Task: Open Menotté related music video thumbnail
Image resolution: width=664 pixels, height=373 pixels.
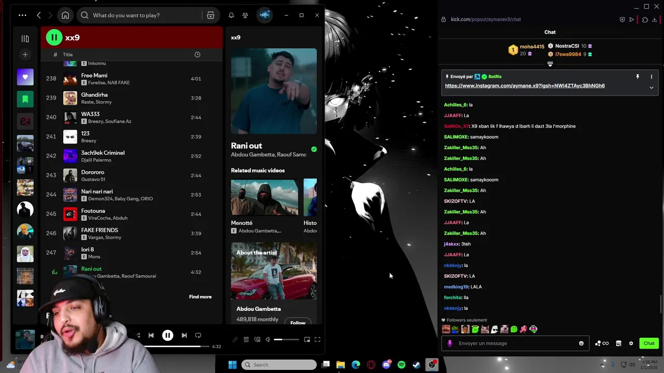Action: pyautogui.click(x=265, y=197)
